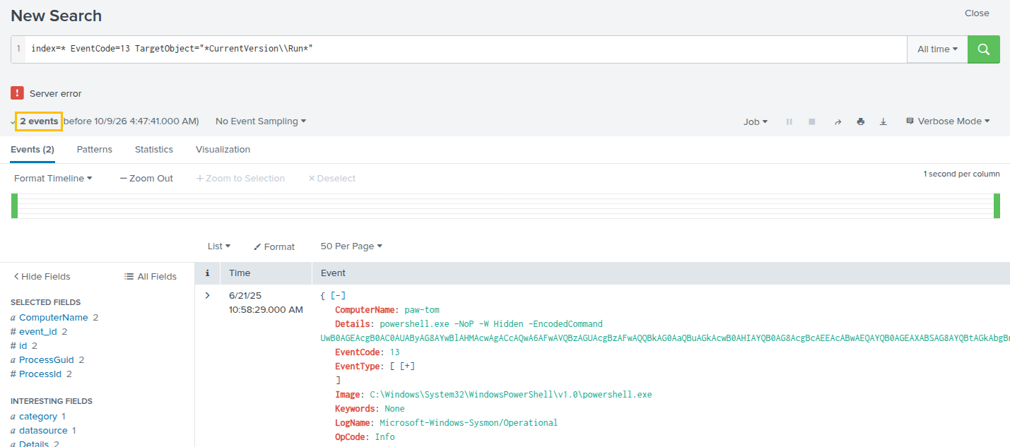Open the ComputerName selected field
Image resolution: width=1010 pixels, height=447 pixels.
click(x=54, y=318)
